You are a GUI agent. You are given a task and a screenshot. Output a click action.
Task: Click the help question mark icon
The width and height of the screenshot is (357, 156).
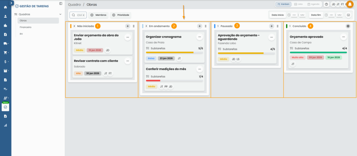326,4
